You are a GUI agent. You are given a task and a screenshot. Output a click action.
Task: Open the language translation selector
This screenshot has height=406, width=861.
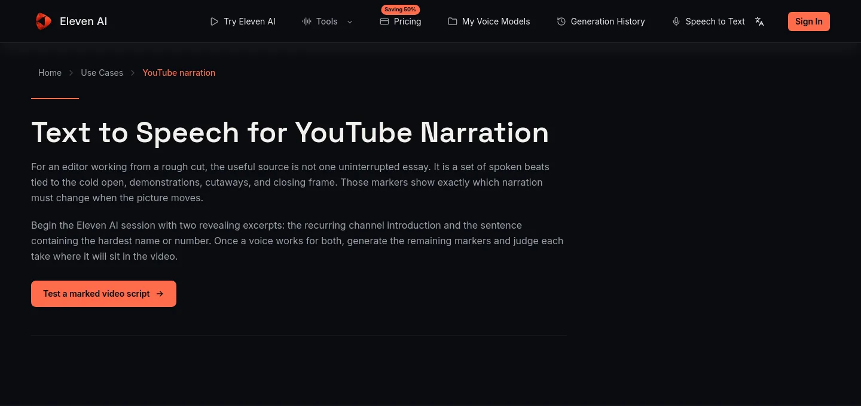click(x=759, y=21)
